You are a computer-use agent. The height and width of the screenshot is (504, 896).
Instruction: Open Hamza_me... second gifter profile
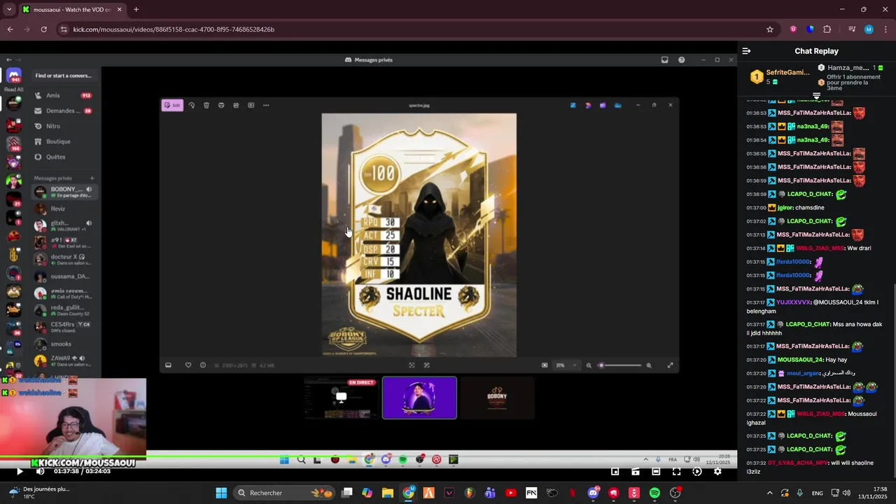tap(847, 68)
